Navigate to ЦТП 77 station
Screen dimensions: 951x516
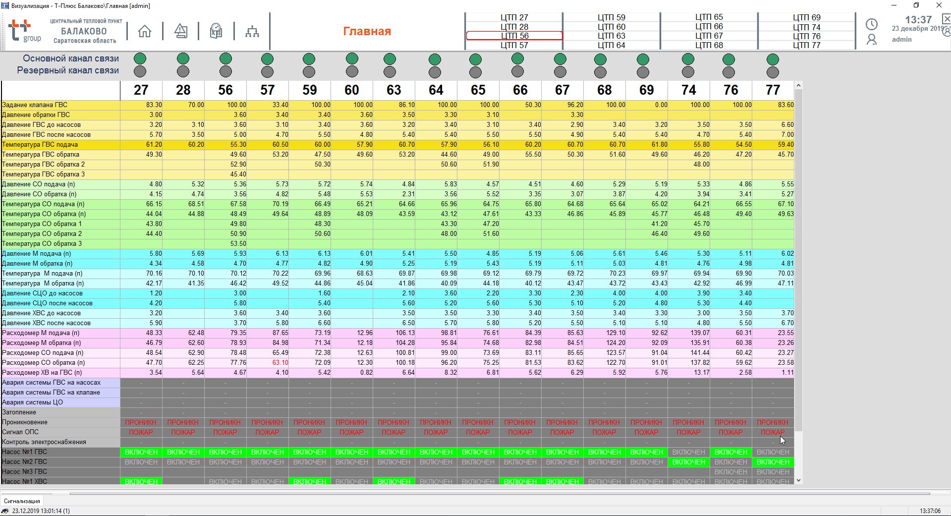[x=806, y=45]
